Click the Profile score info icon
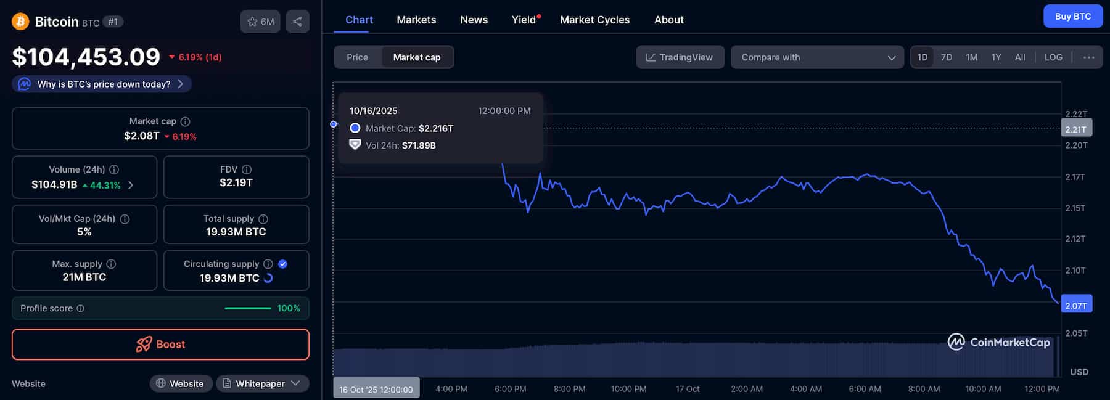The width and height of the screenshot is (1110, 400). (x=80, y=308)
